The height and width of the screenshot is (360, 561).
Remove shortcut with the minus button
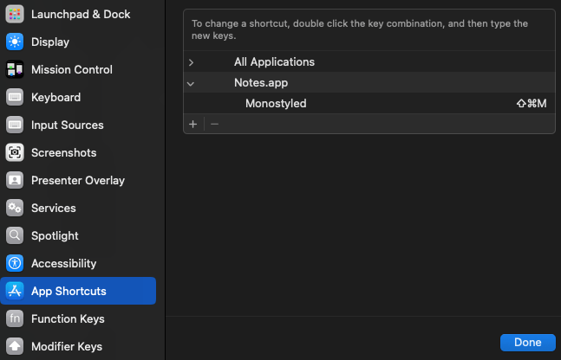[x=215, y=124]
